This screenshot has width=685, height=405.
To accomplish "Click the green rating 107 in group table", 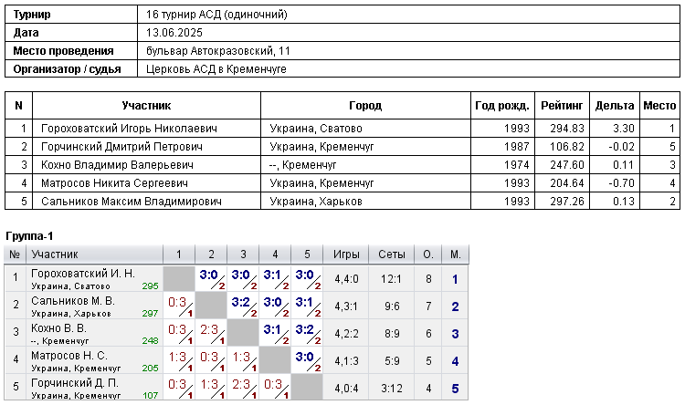I will pos(150,395).
